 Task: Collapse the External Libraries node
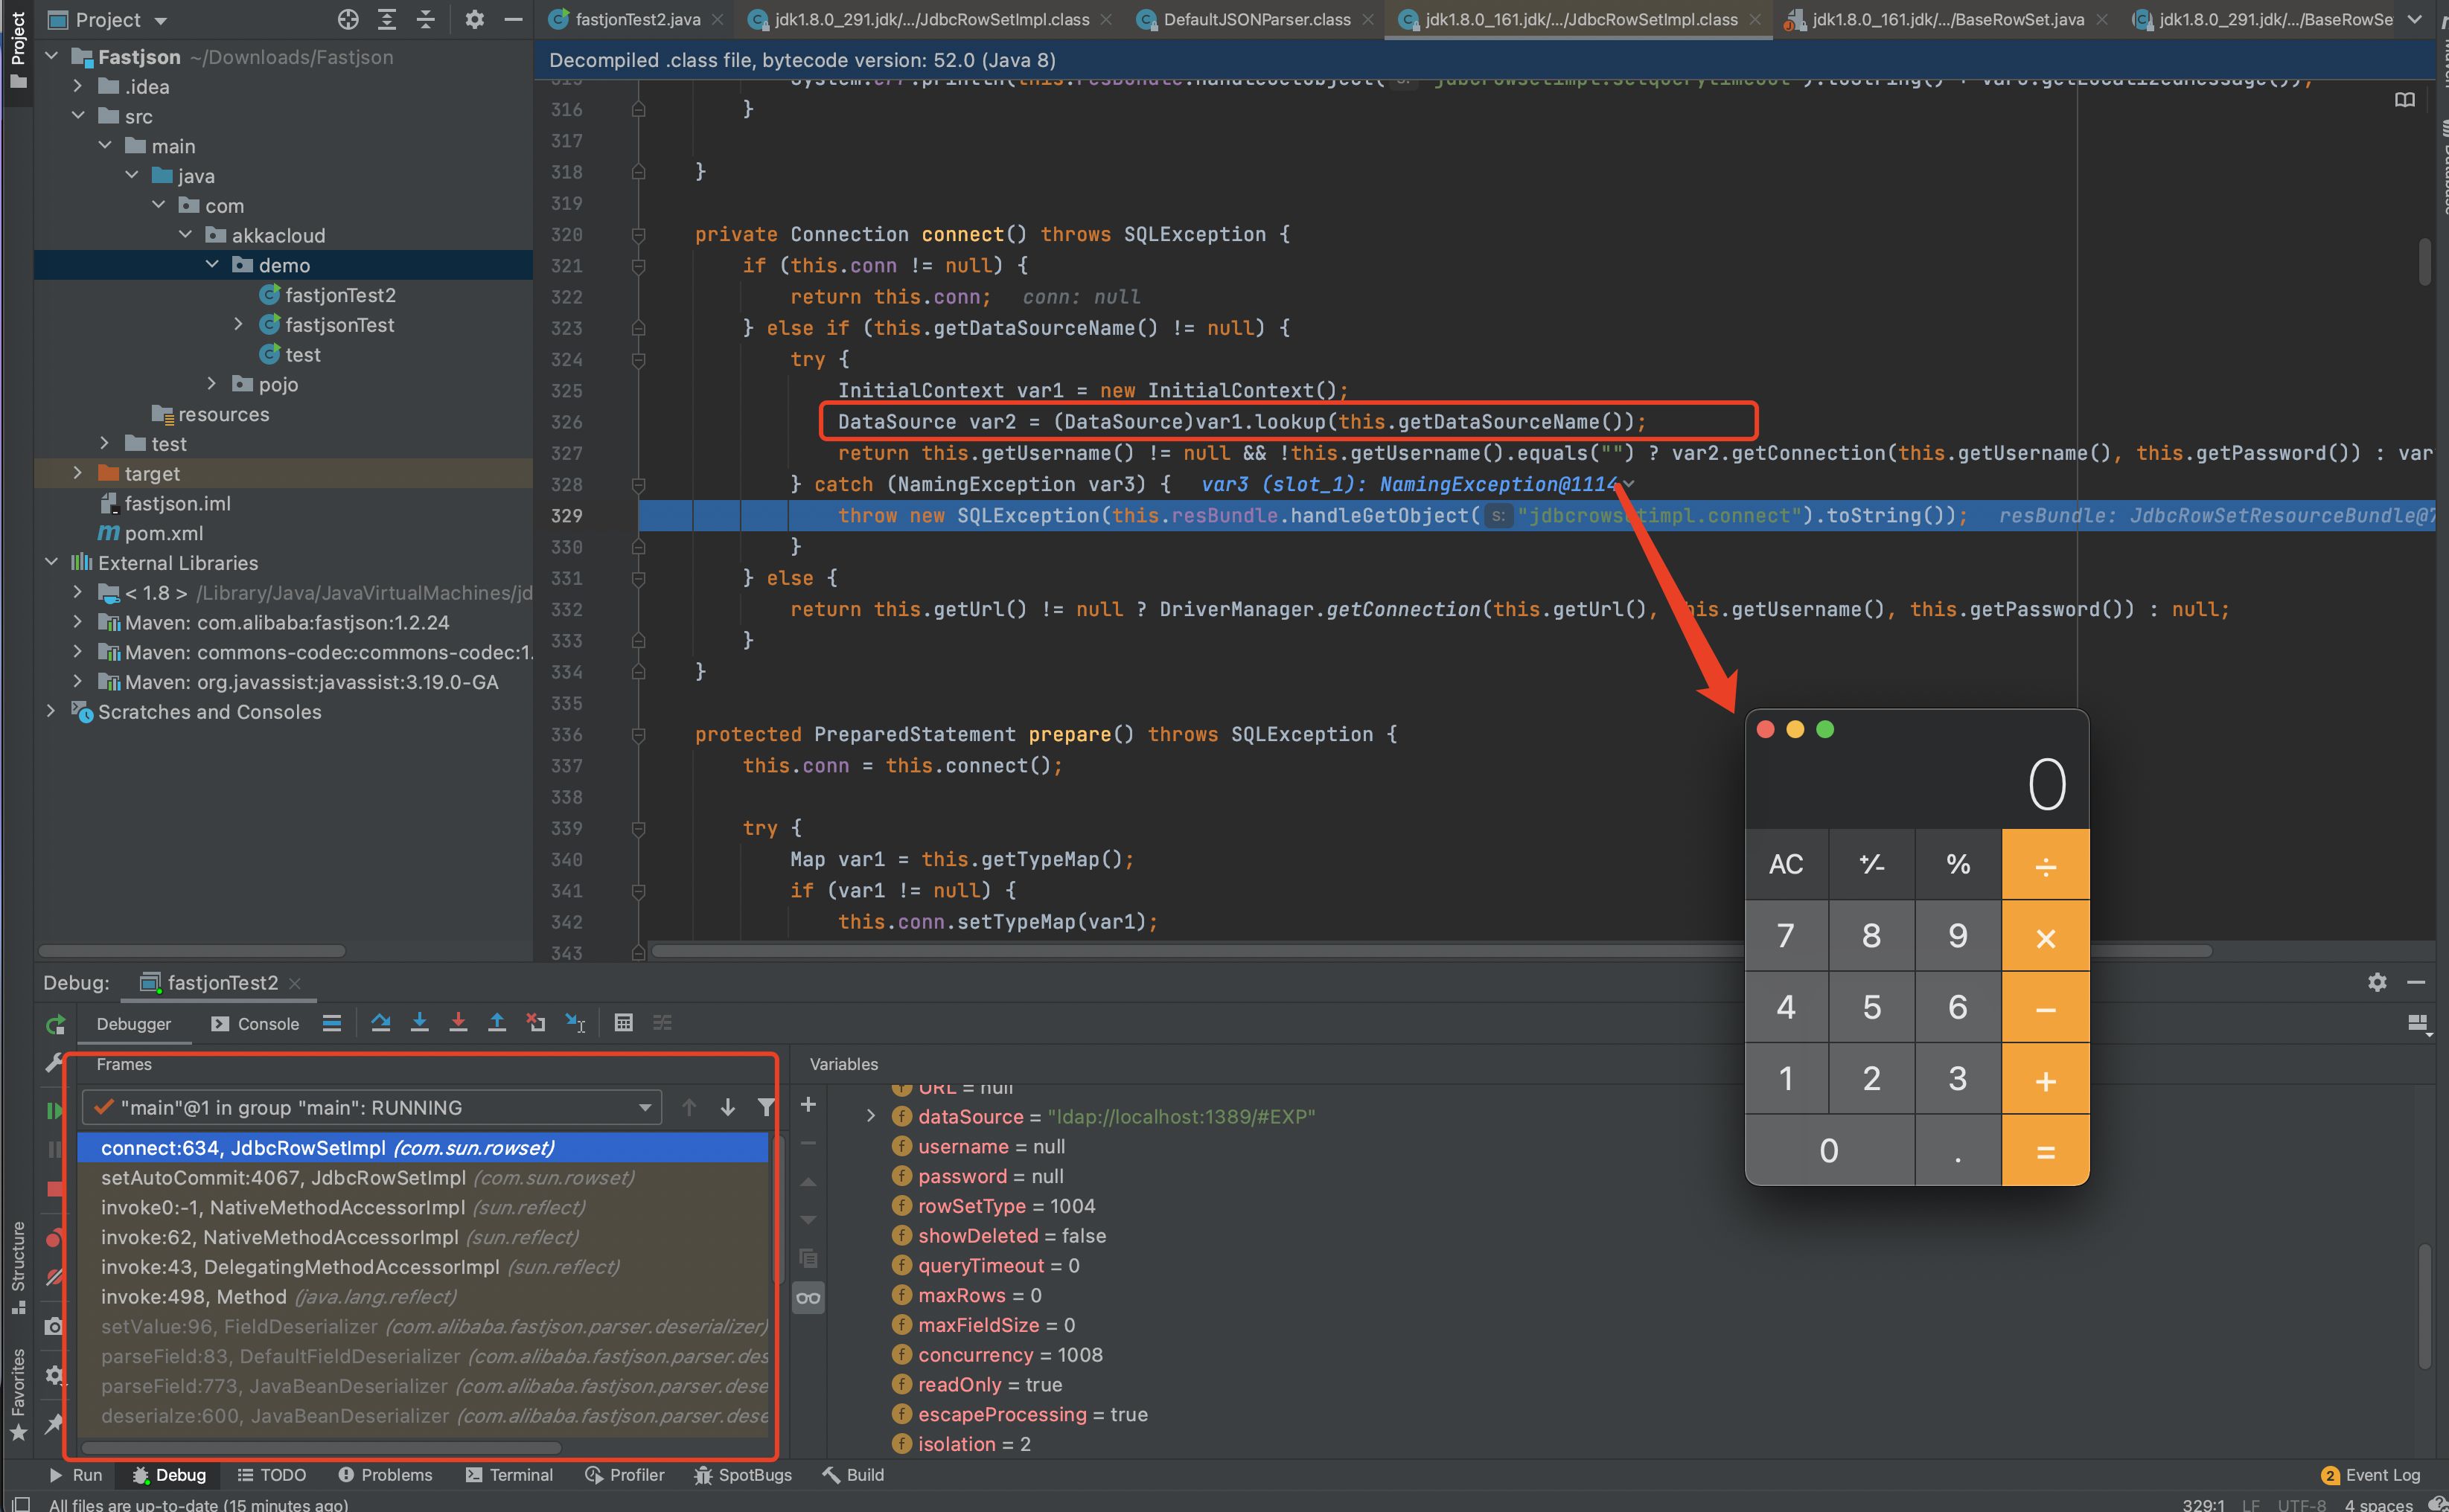point(51,562)
